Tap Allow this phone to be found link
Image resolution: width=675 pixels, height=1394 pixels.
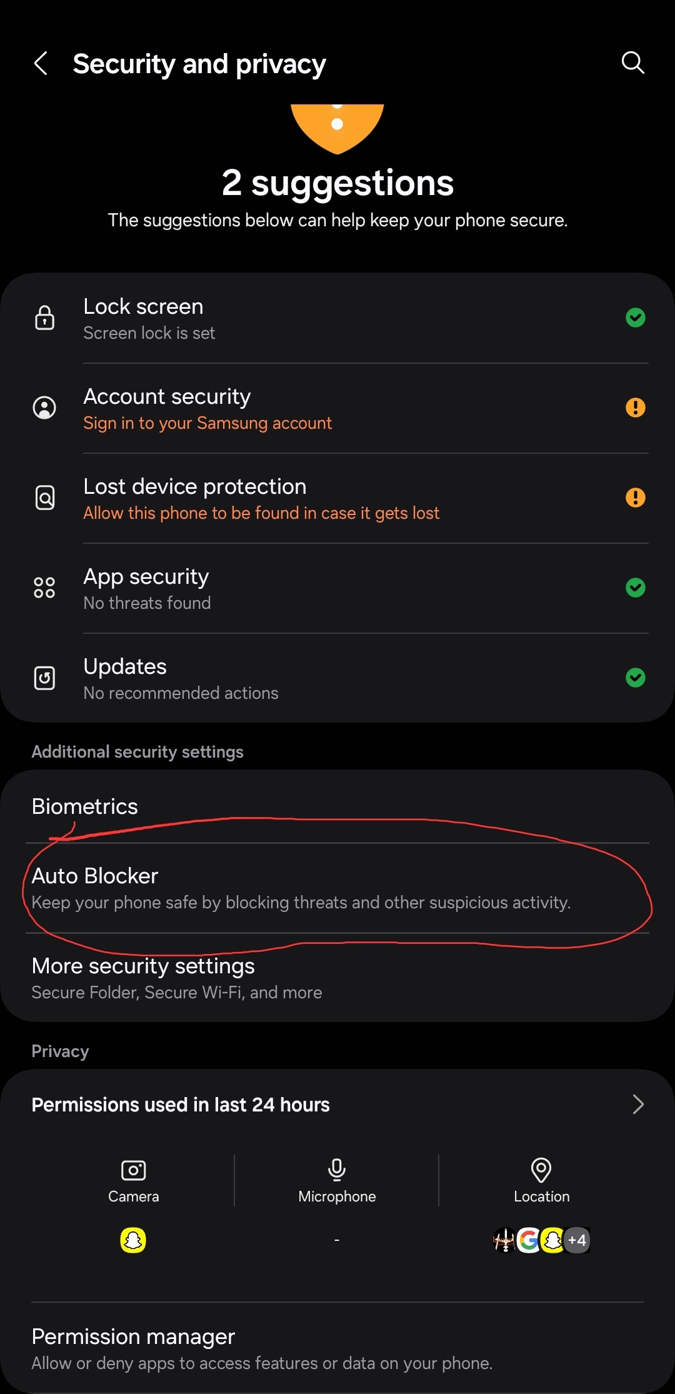pos(261,513)
